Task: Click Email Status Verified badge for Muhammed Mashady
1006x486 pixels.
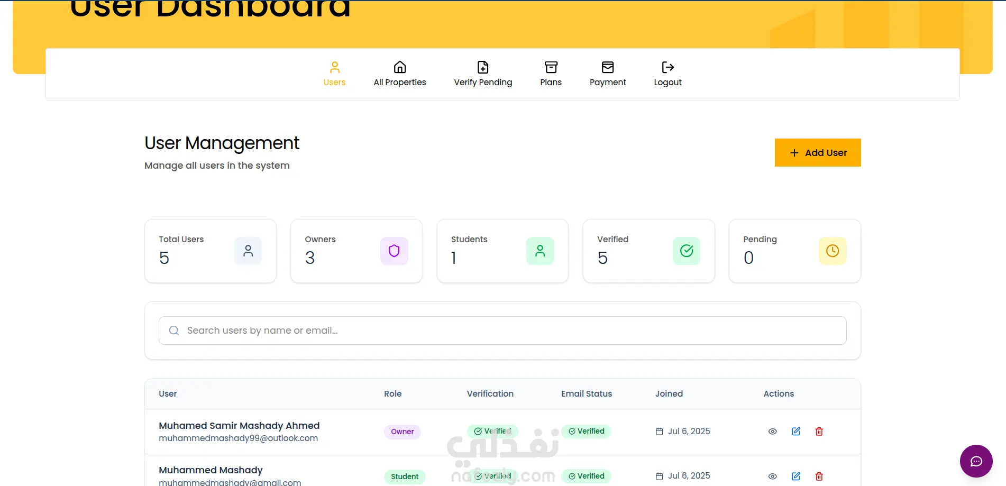Action: [586, 476]
